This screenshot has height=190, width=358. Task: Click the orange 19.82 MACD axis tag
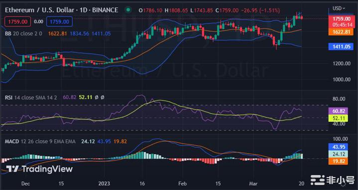[338, 161]
